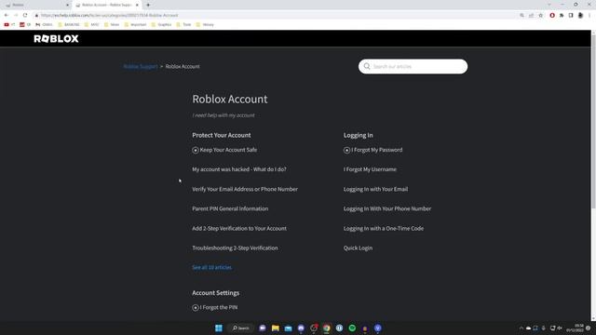Click the promoted article icon beside Keep Your Account Safe
Screen dimensions: 596x335
pyautogui.click(x=196, y=150)
